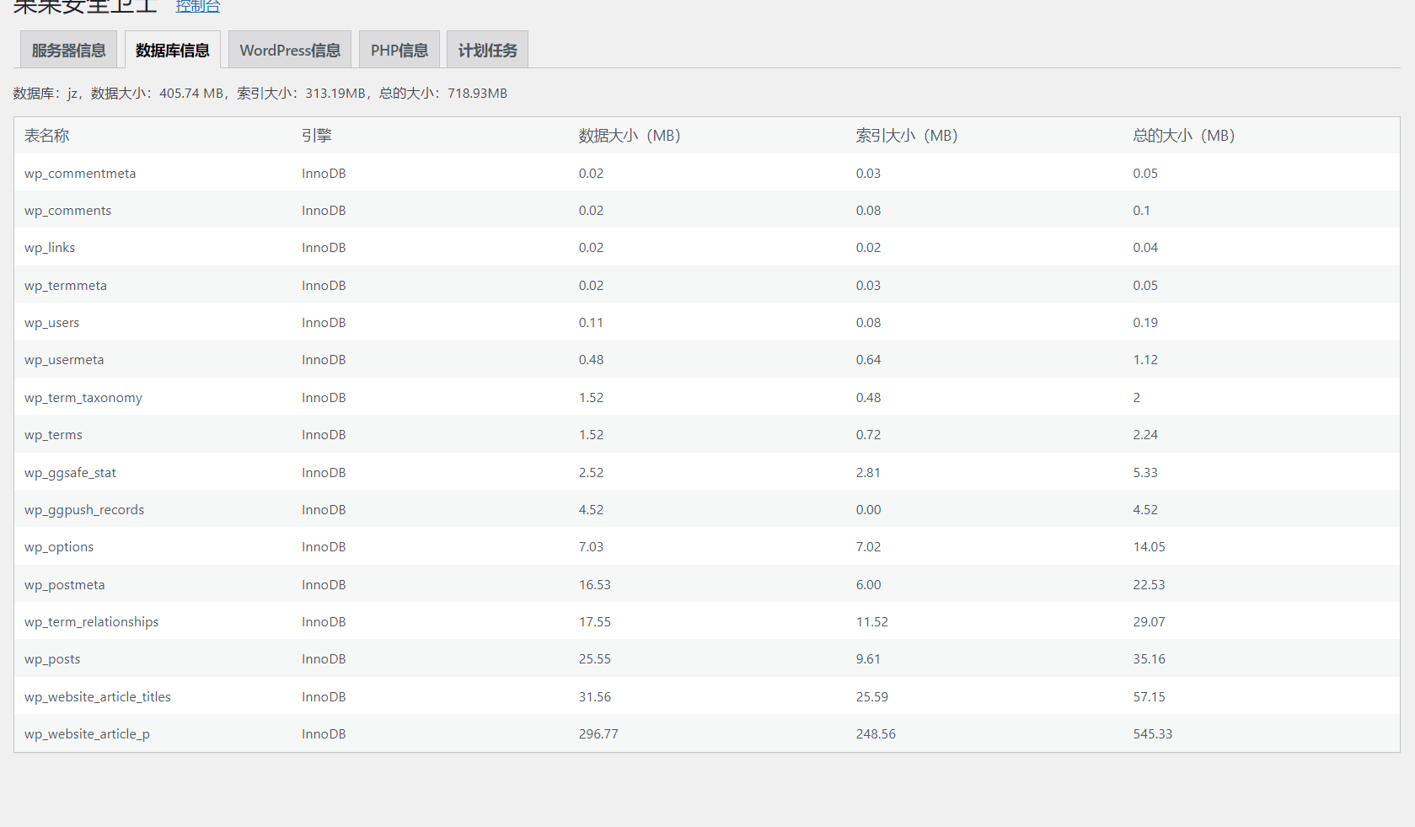Select the wp_postmeta table name
Viewport: 1415px width, 827px height.
pos(65,585)
